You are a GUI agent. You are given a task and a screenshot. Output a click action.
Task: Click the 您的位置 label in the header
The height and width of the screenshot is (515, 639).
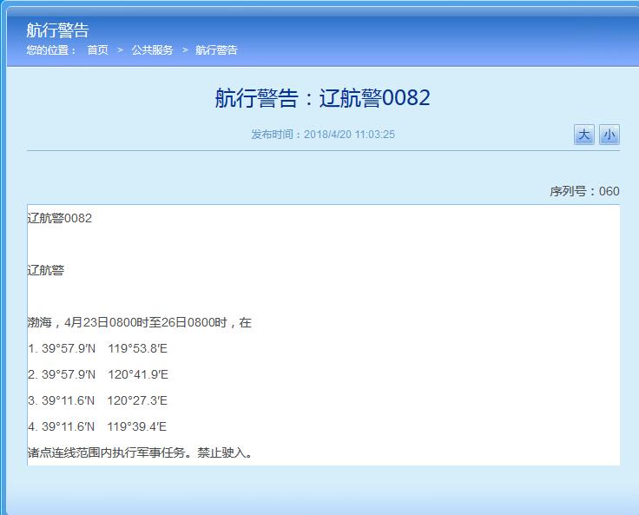click(x=51, y=50)
